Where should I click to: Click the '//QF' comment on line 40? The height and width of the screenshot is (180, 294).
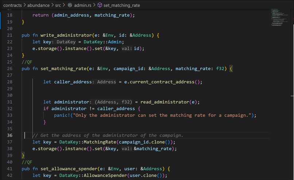click(x=27, y=162)
